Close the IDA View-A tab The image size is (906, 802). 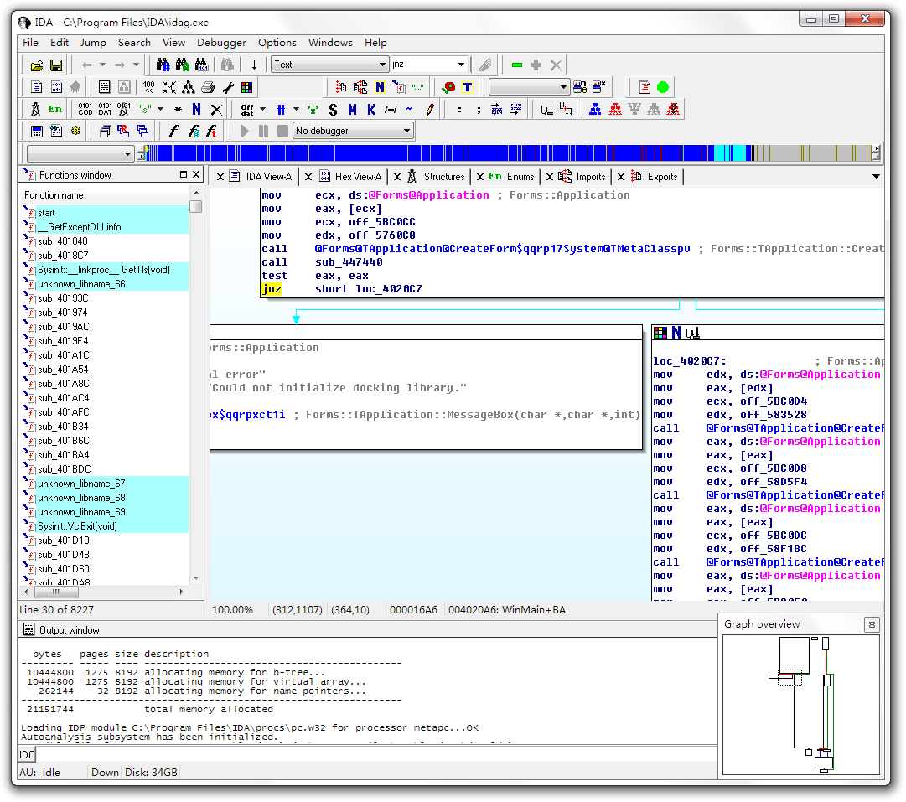220,177
